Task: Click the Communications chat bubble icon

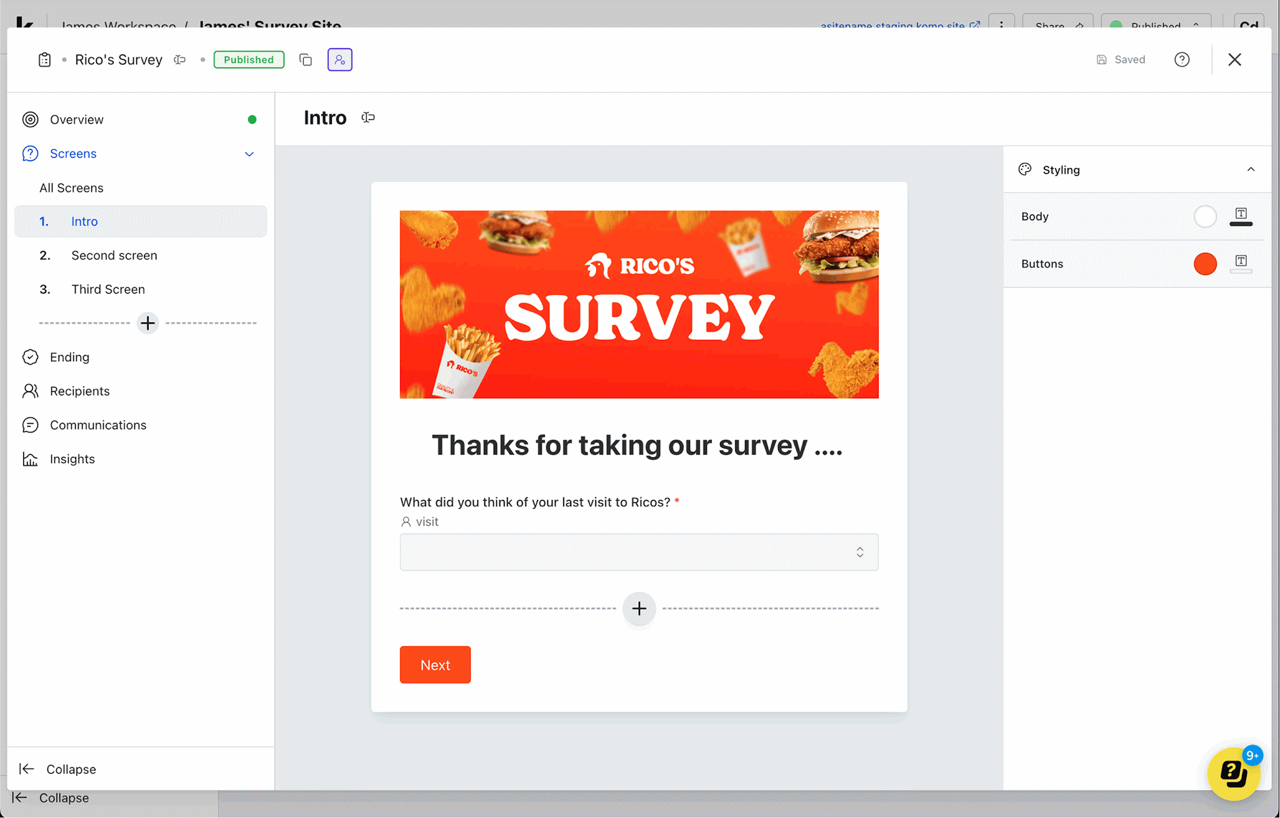Action: point(30,425)
